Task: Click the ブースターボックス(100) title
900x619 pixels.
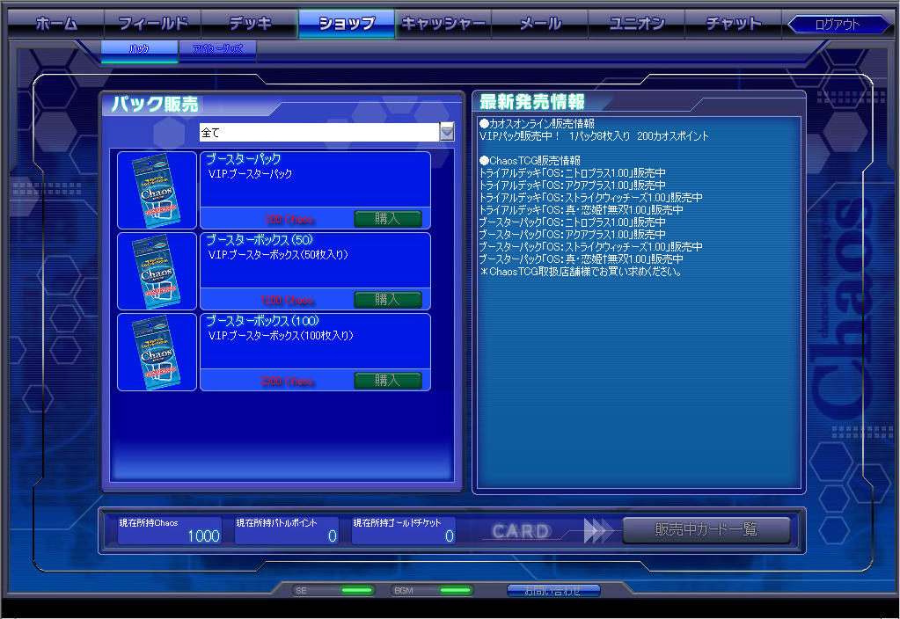Action: coord(262,321)
